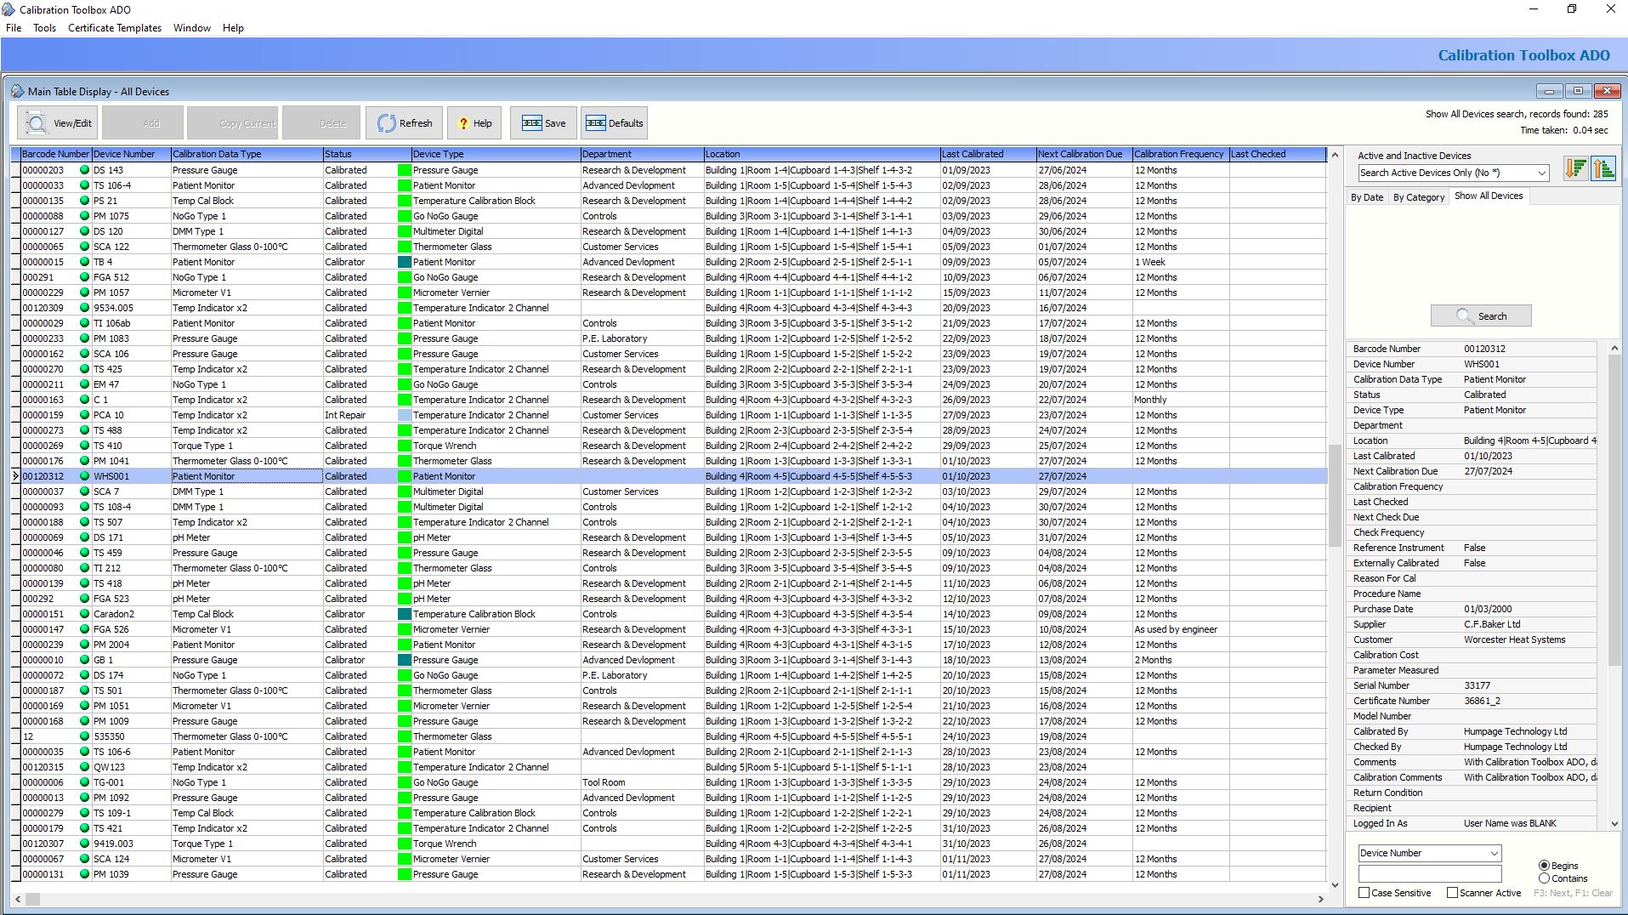Click the descending sort order icon
This screenshot has height=915, width=1628.
pyautogui.click(x=1575, y=168)
